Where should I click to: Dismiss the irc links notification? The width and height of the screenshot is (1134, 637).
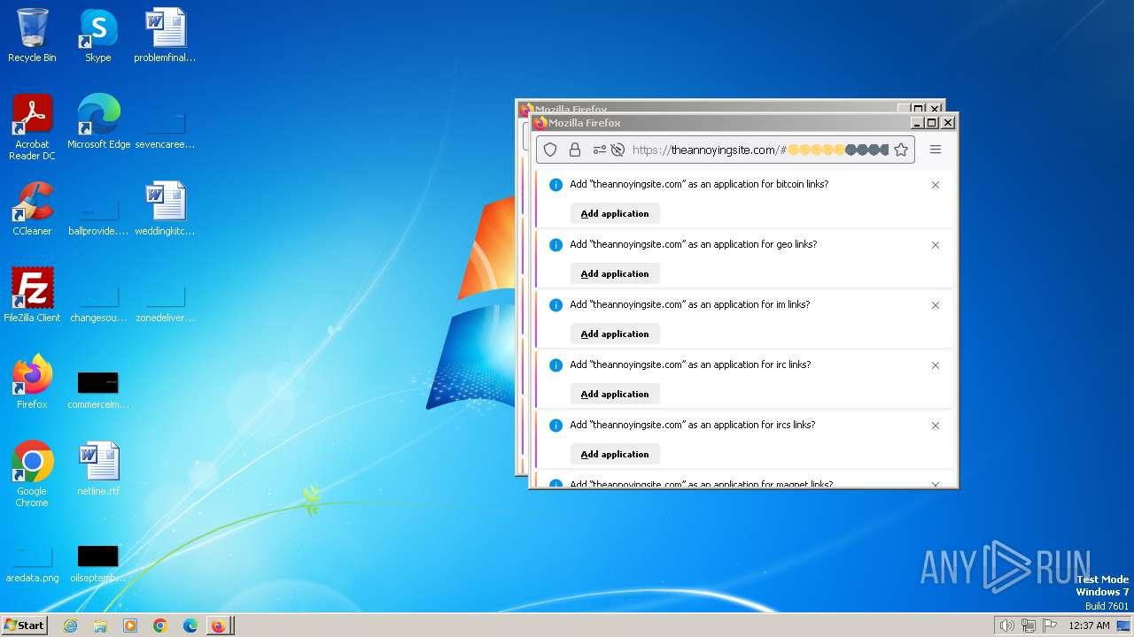click(x=936, y=365)
